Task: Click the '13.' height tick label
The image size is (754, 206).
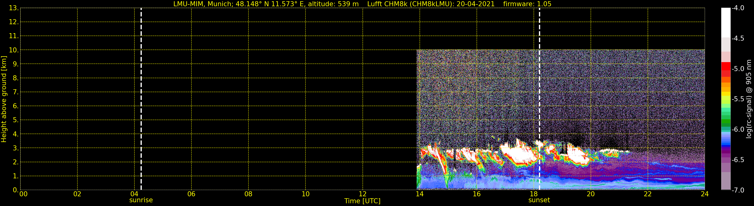Action: [x=14, y=8]
